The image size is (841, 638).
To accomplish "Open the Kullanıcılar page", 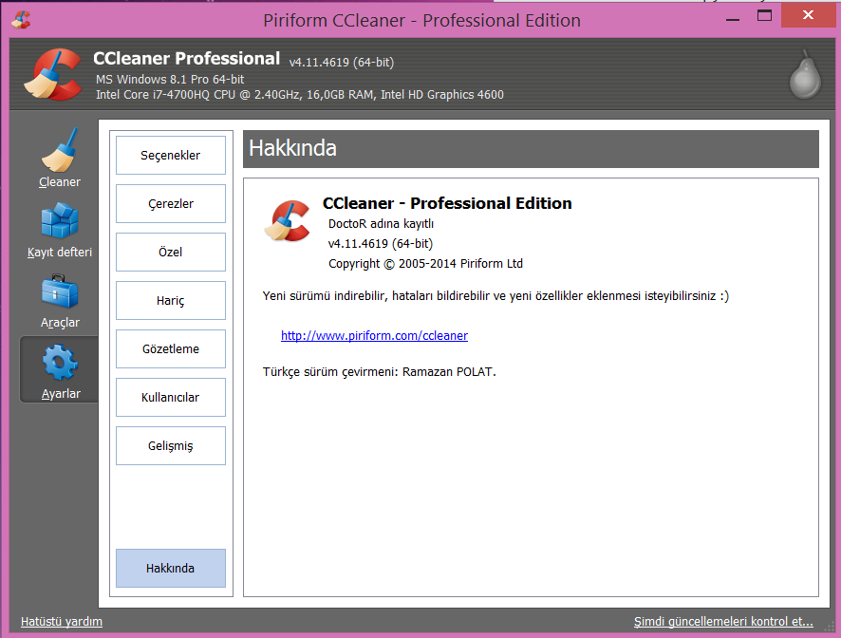I will pos(171,398).
